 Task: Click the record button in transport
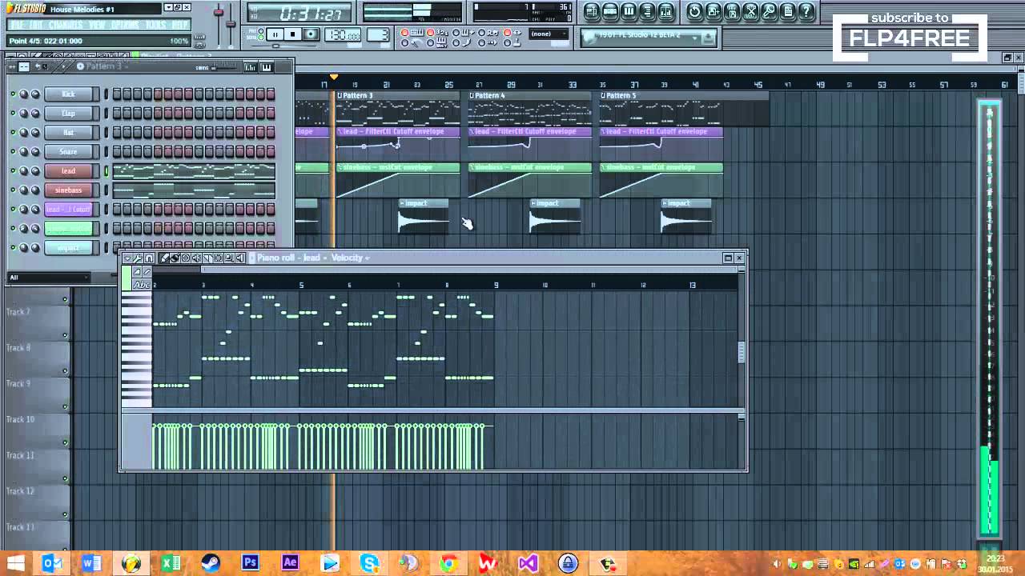311,34
